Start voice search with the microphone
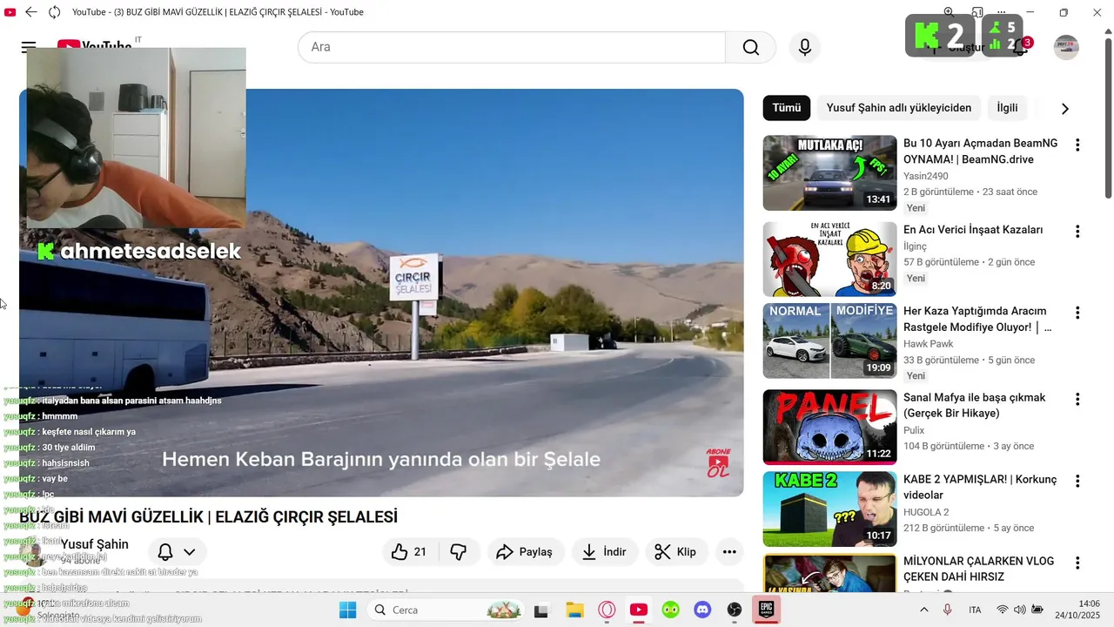This screenshot has width=1114, height=627. (x=805, y=47)
